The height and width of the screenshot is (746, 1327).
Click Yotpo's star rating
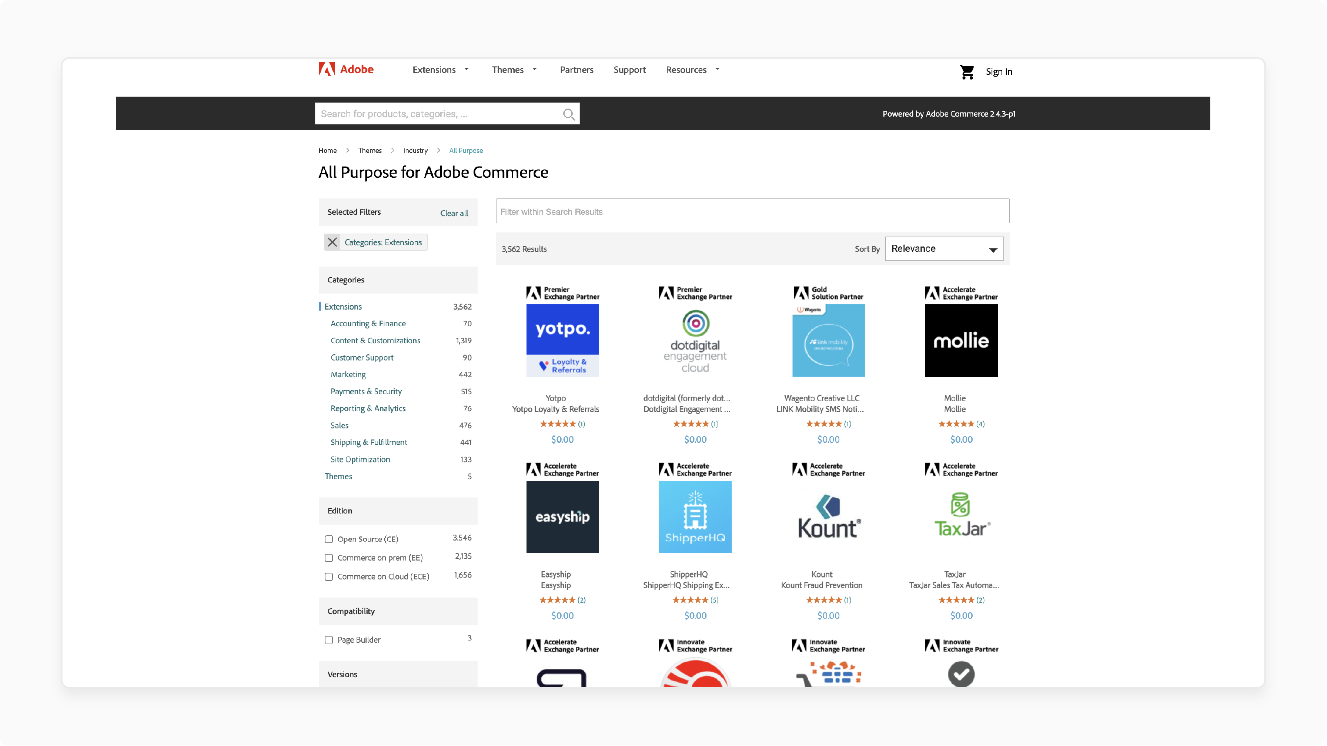[x=557, y=424]
